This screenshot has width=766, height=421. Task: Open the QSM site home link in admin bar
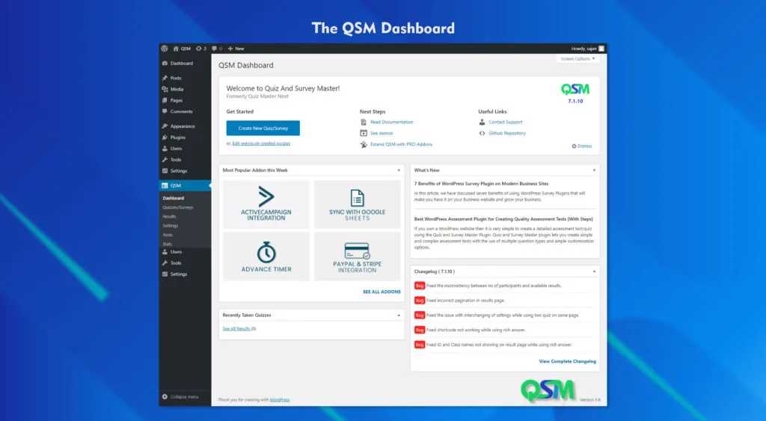182,49
